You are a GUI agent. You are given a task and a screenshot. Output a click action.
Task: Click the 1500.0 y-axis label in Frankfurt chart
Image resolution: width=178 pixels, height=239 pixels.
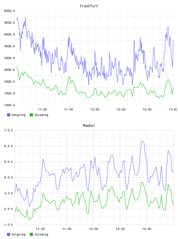(9, 93)
